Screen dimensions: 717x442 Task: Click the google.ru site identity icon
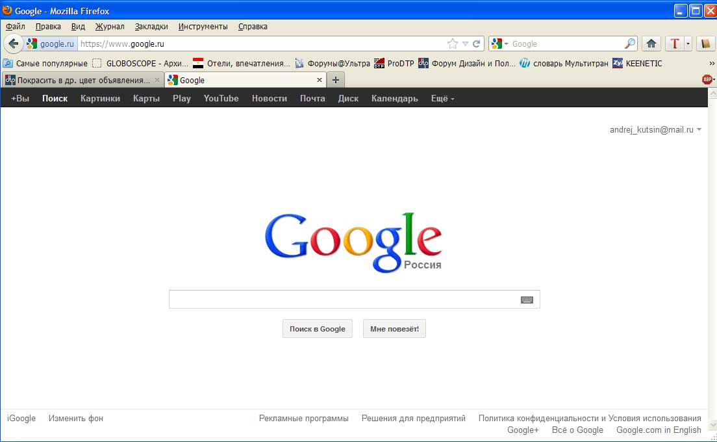[32, 44]
